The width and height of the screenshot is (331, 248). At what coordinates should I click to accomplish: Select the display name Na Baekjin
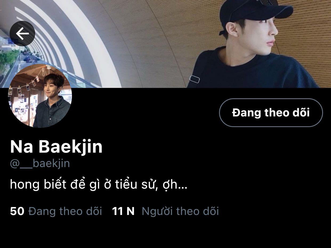56,147
